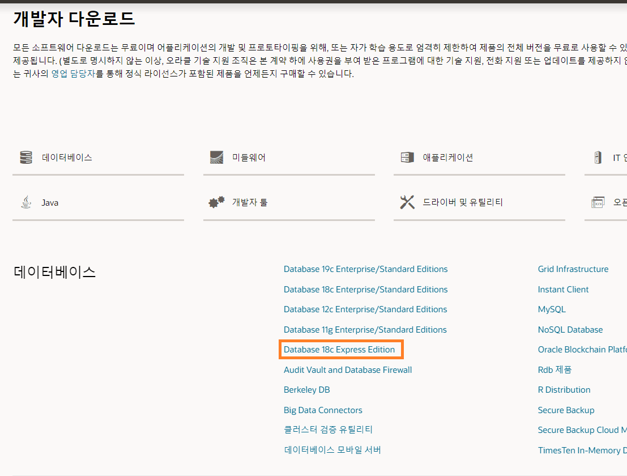This screenshot has width=627, height=476.
Task: Open Database 11g Enterprise/Standard Editions link
Action: 365,330
